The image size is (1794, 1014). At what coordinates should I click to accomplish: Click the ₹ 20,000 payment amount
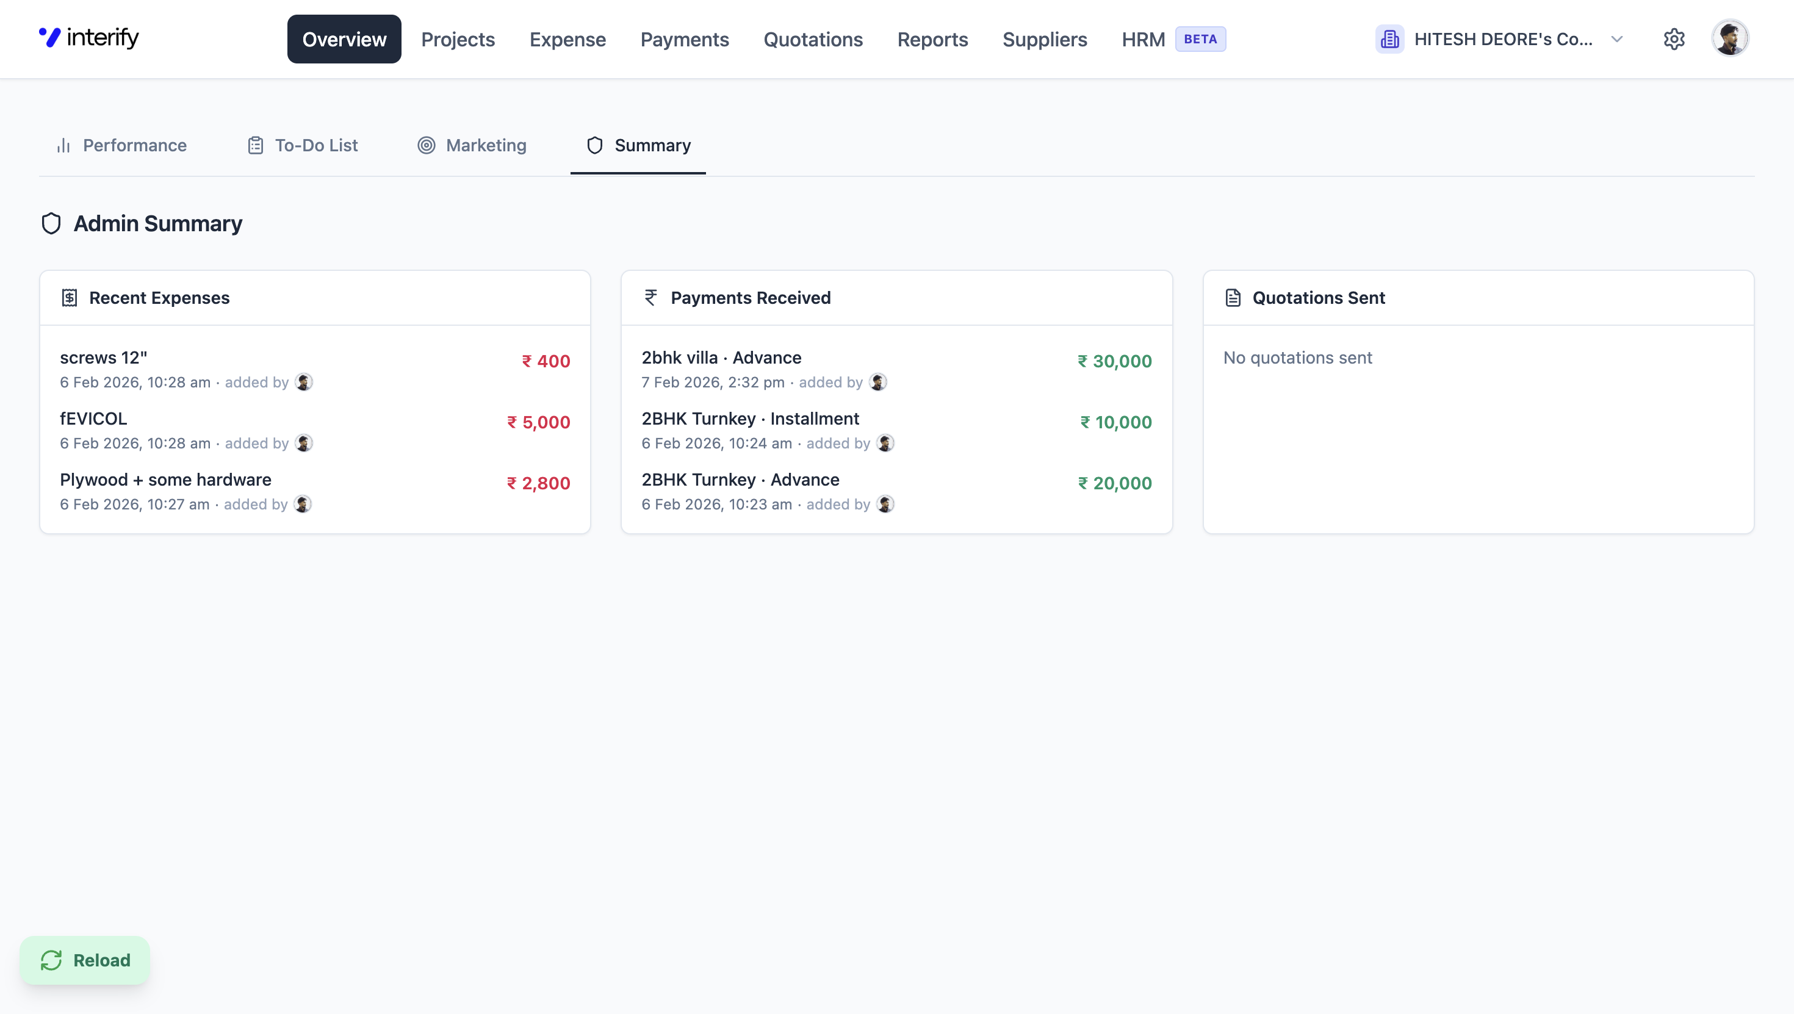pos(1114,483)
